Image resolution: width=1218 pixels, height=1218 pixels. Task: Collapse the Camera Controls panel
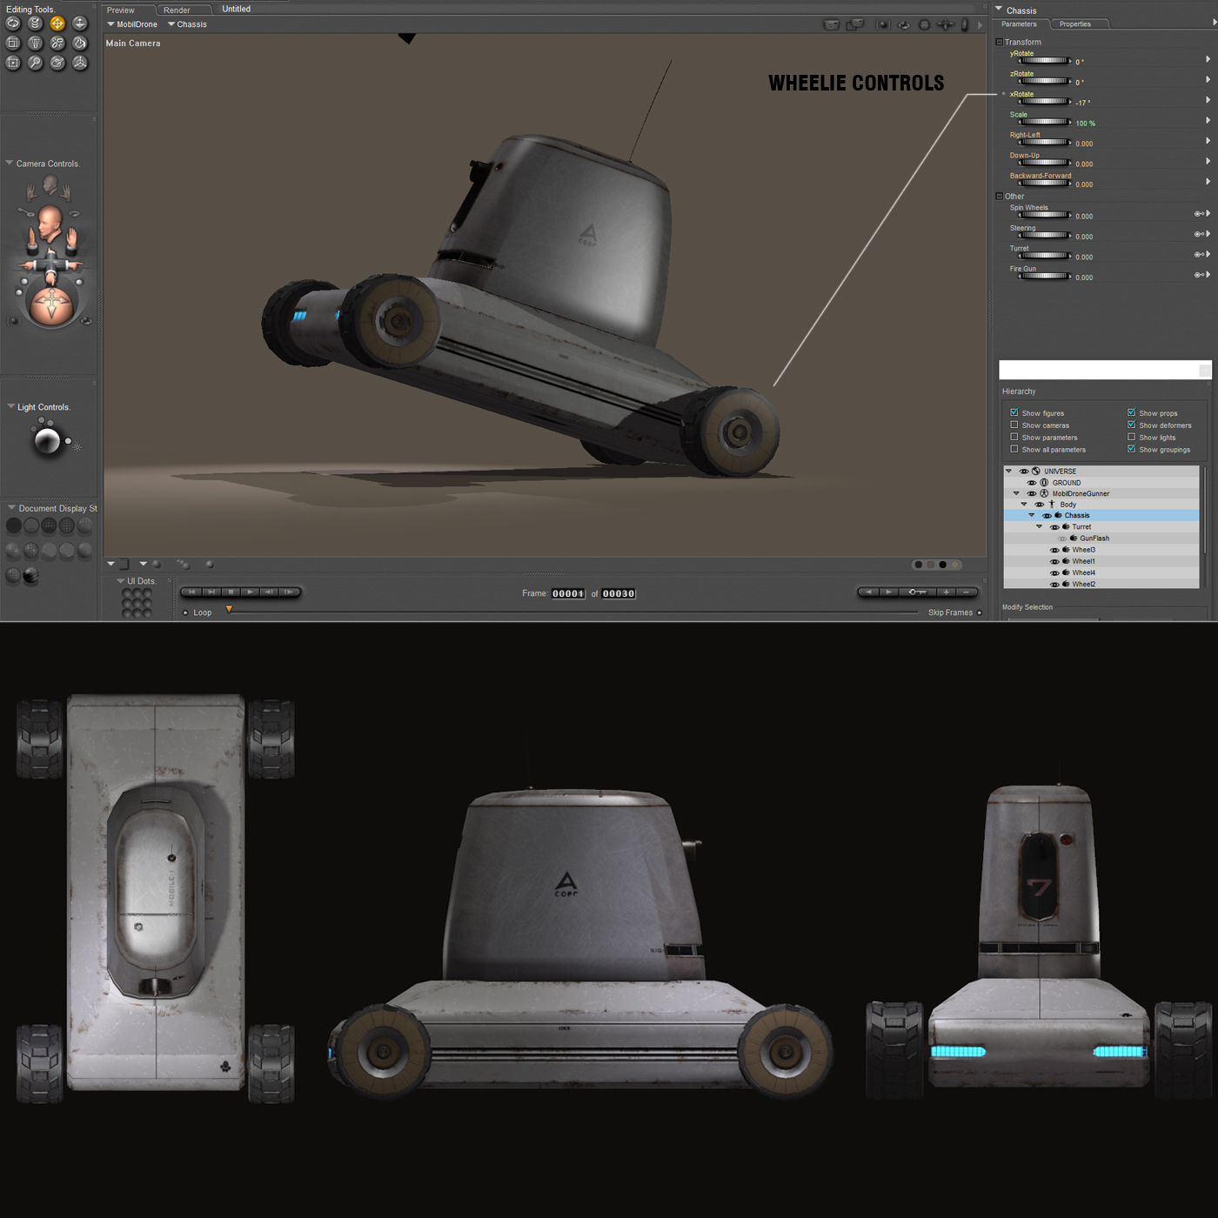click(x=10, y=163)
